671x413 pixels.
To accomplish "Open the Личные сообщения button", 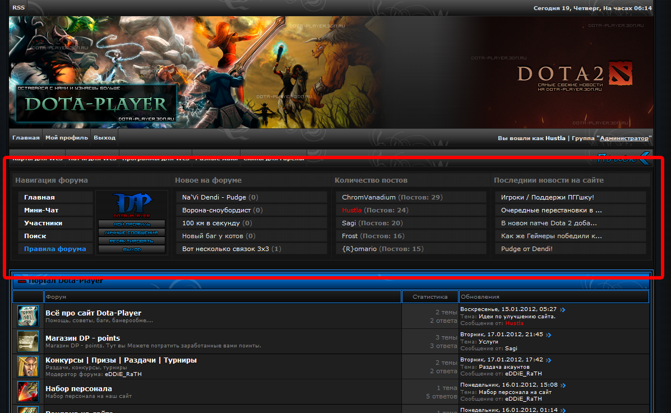I will click(132, 233).
